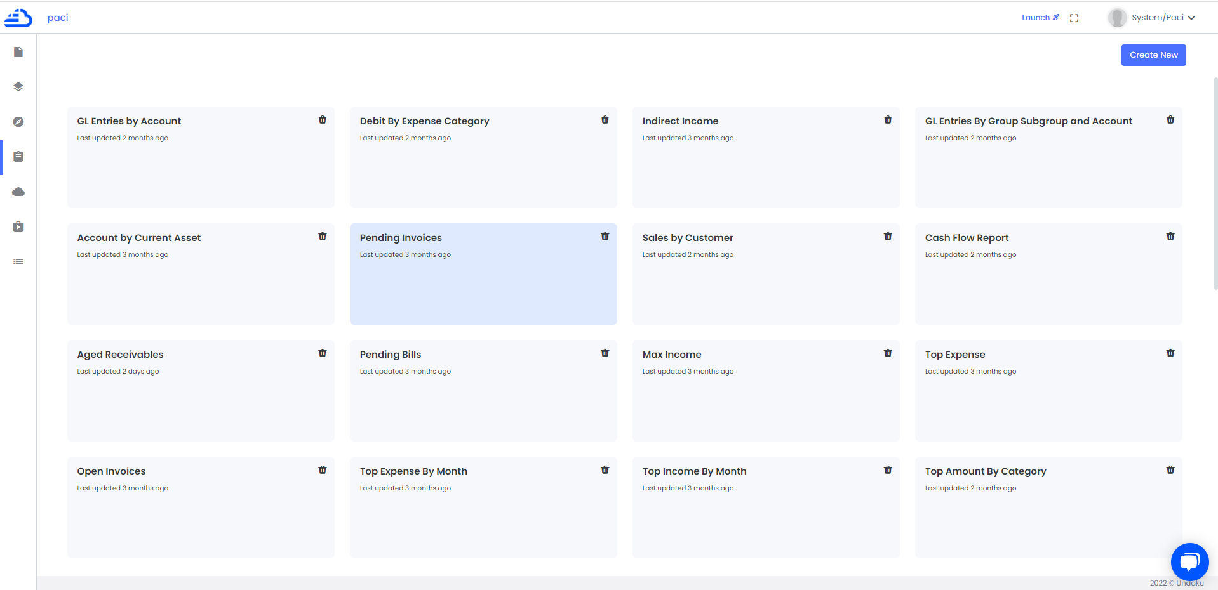1218x590 pixels.
Task: Click the document icon in the sidebar
Action: click(18, 52)
